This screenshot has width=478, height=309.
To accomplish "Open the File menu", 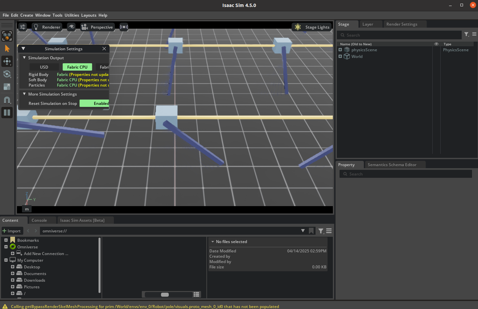I will click(6, 15).
